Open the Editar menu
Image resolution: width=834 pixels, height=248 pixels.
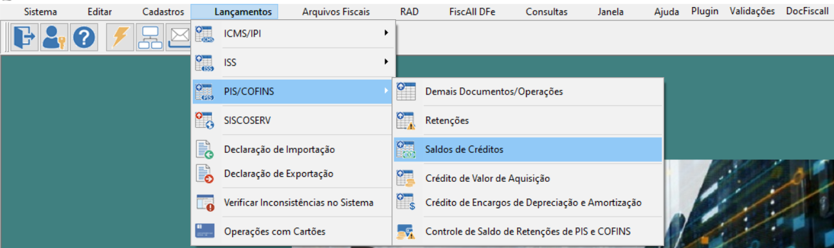point(99,12)
